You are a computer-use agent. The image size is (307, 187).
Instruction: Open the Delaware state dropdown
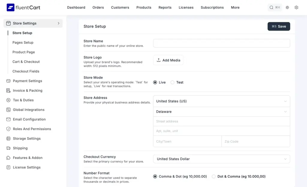tap(221, 111)
